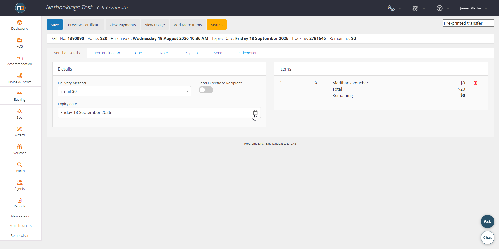This screenshot has height=249, width=499.
Task: Open the Voucher gift icon
Action: 19,147
